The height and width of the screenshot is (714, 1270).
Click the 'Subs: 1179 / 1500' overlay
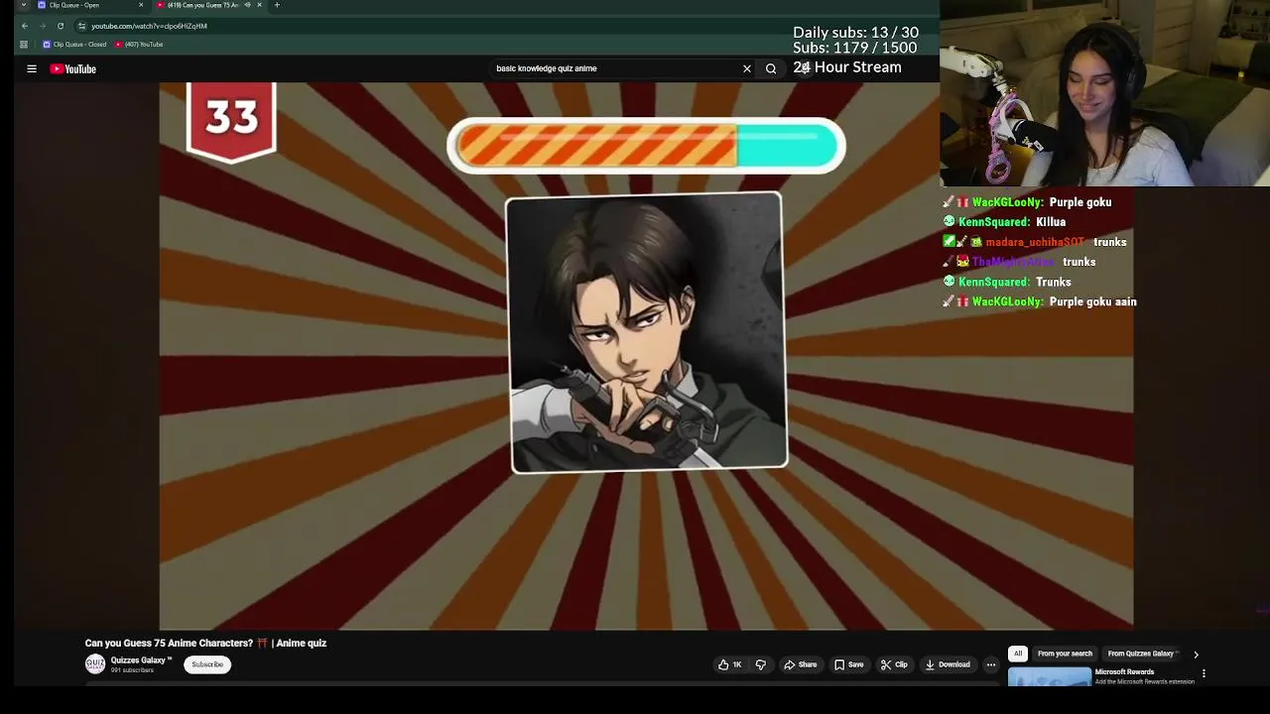click(854, 48)
